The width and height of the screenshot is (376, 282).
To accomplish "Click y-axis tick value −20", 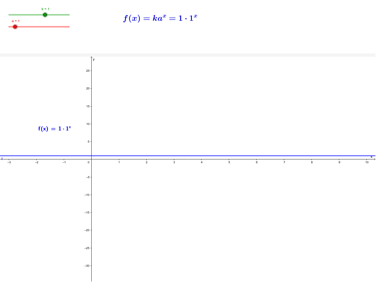I will [x=87, y=230].
